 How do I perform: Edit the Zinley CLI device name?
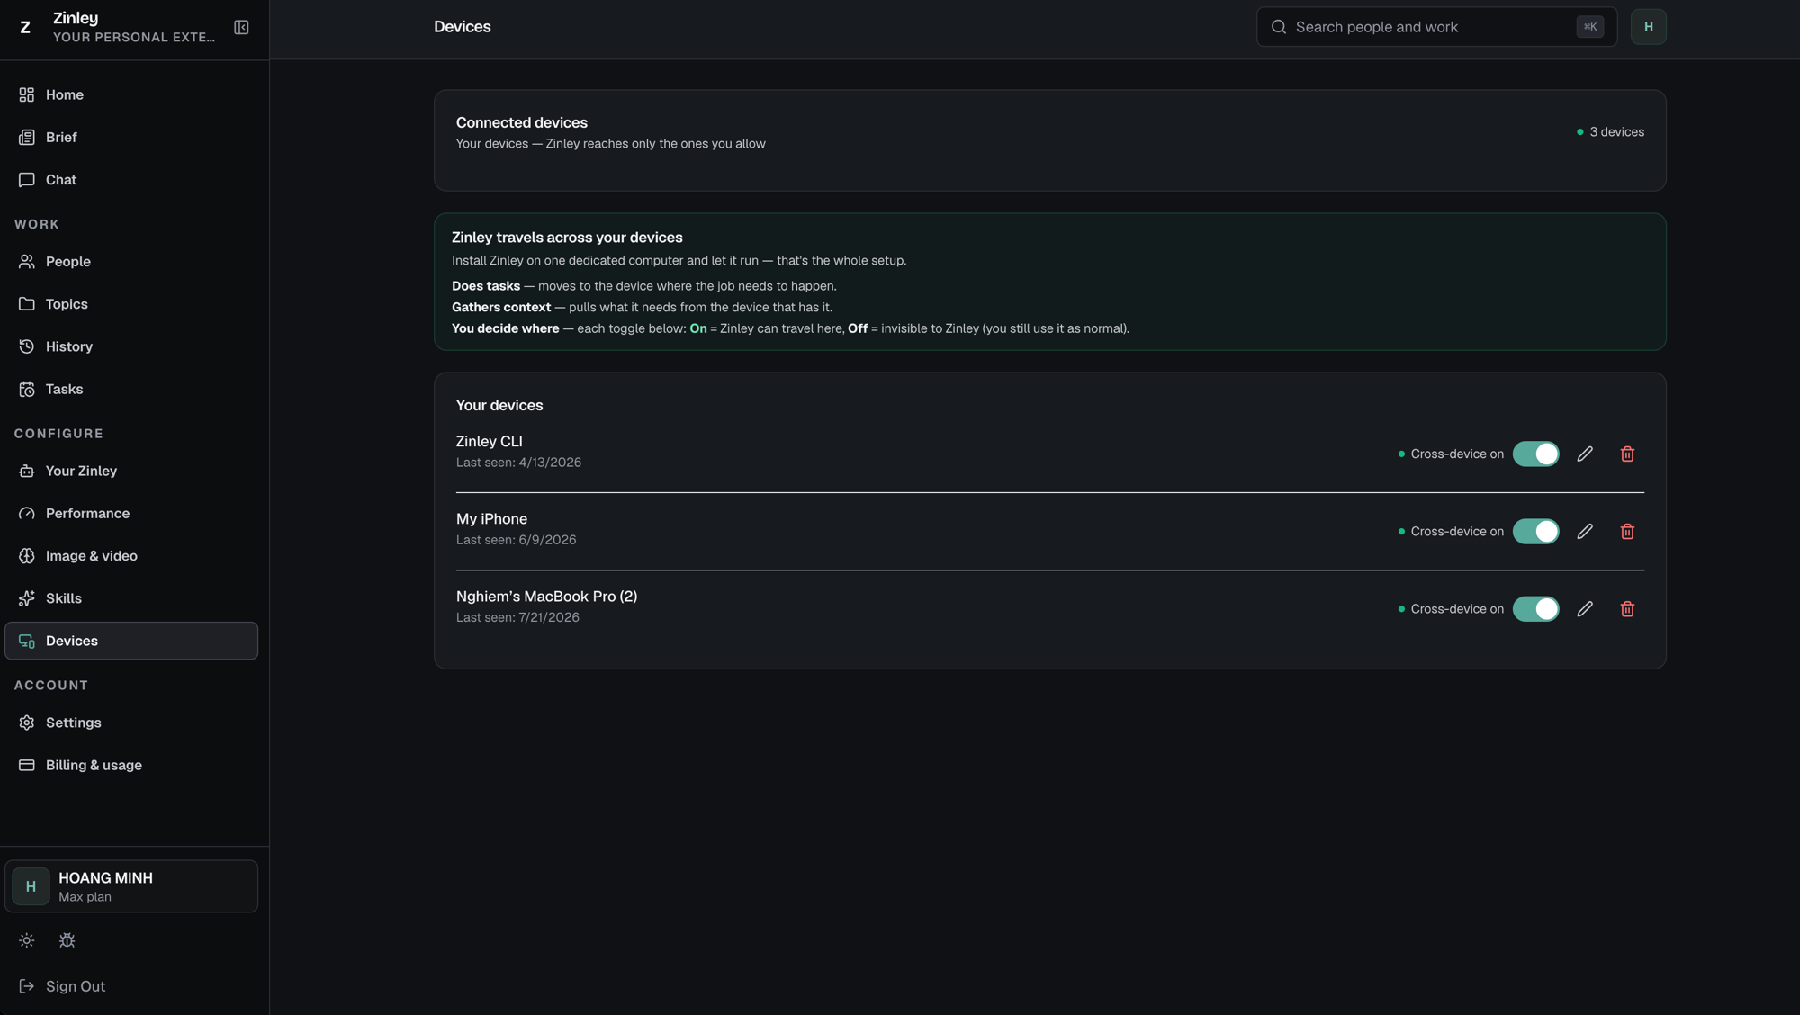click(x=1585, y=454)
